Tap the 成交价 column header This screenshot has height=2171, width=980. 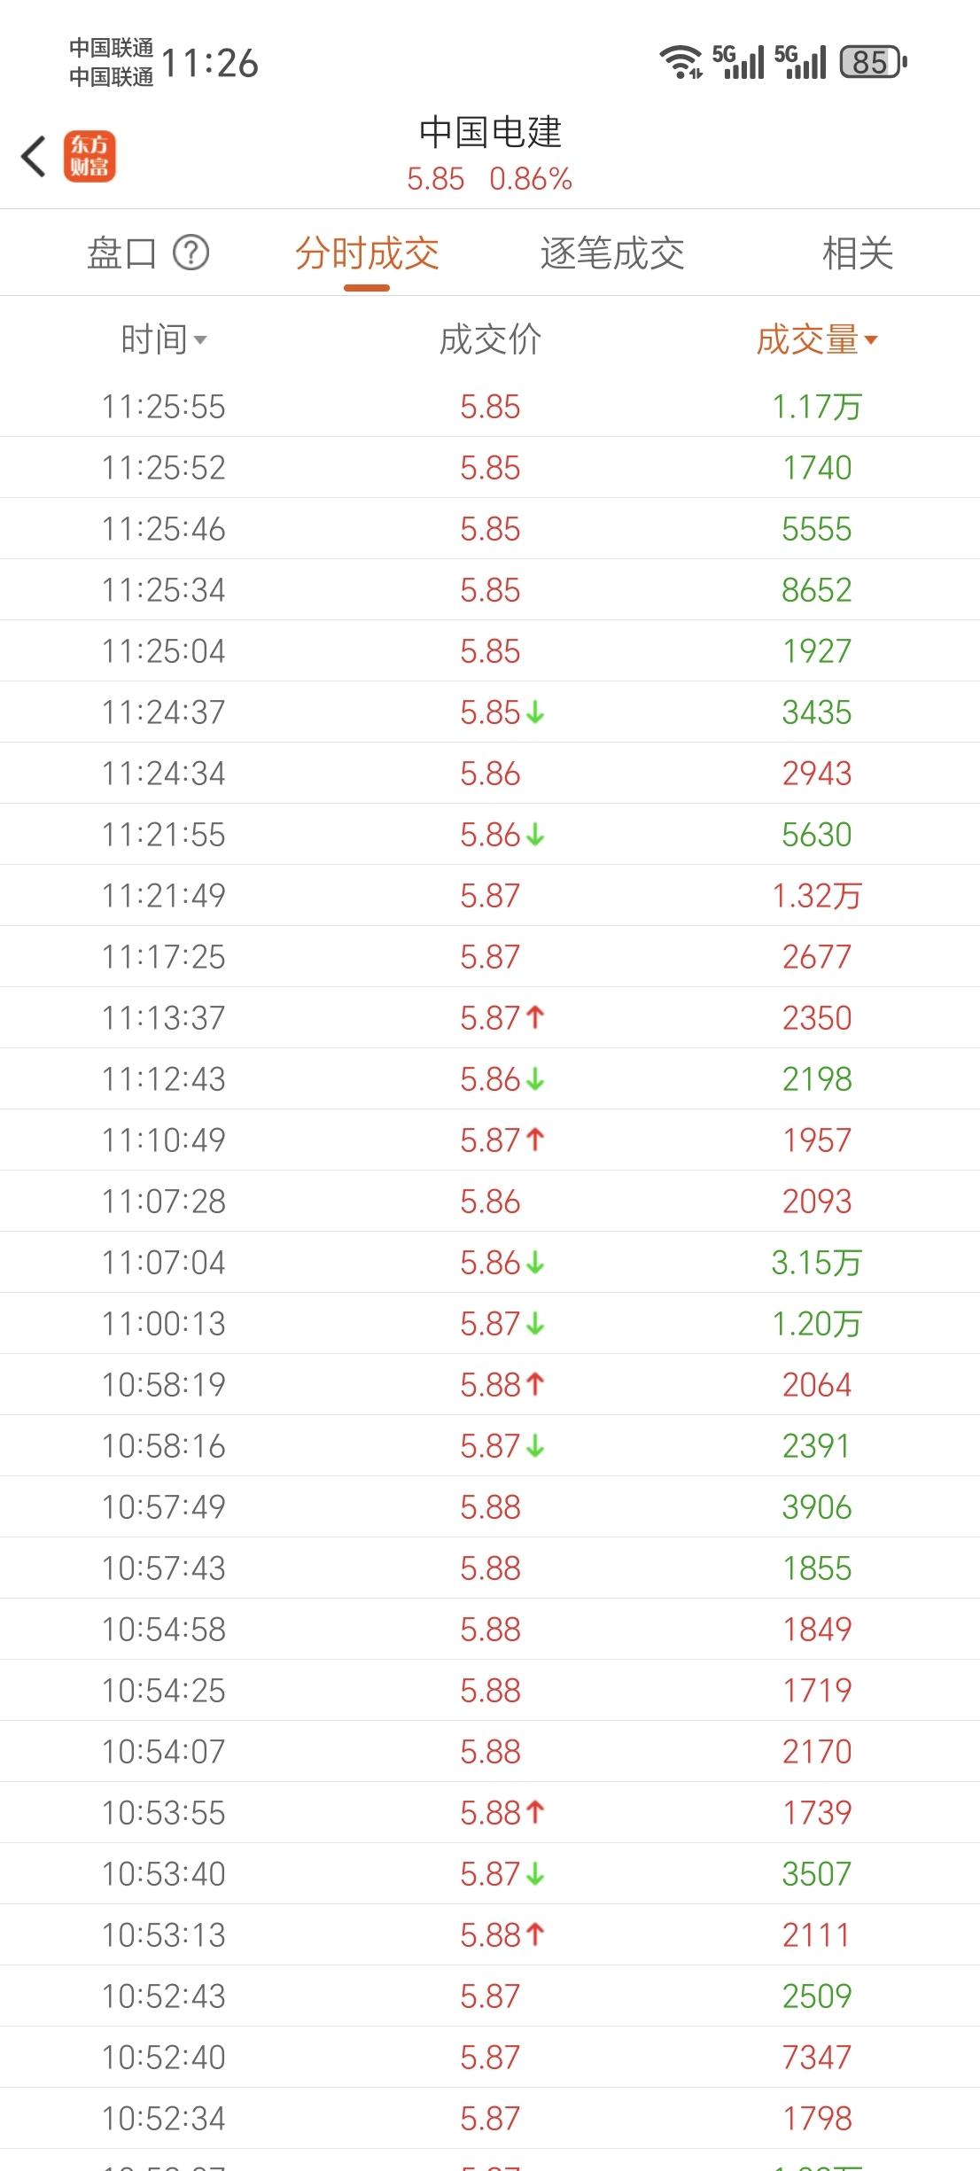(x=490, y=339)
